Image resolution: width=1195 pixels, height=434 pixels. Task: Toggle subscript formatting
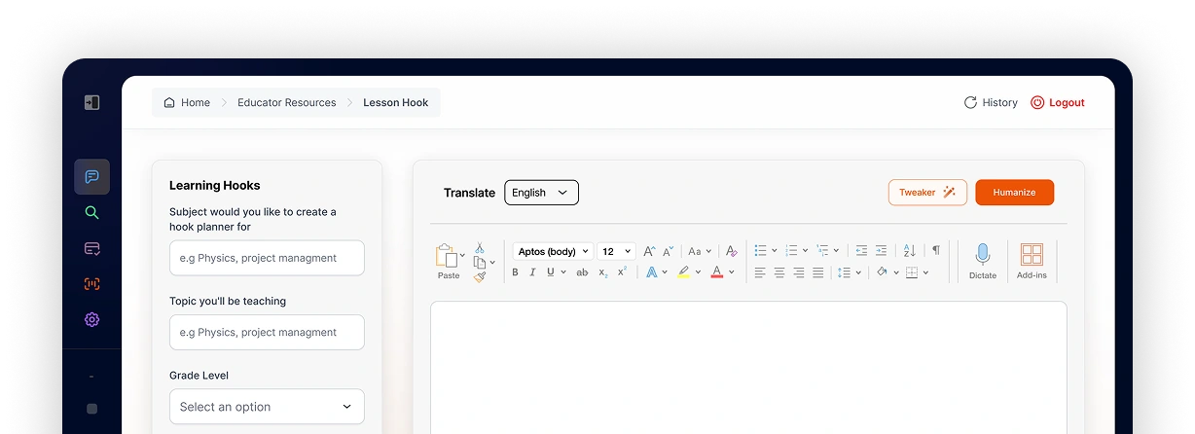coord(603,272)
